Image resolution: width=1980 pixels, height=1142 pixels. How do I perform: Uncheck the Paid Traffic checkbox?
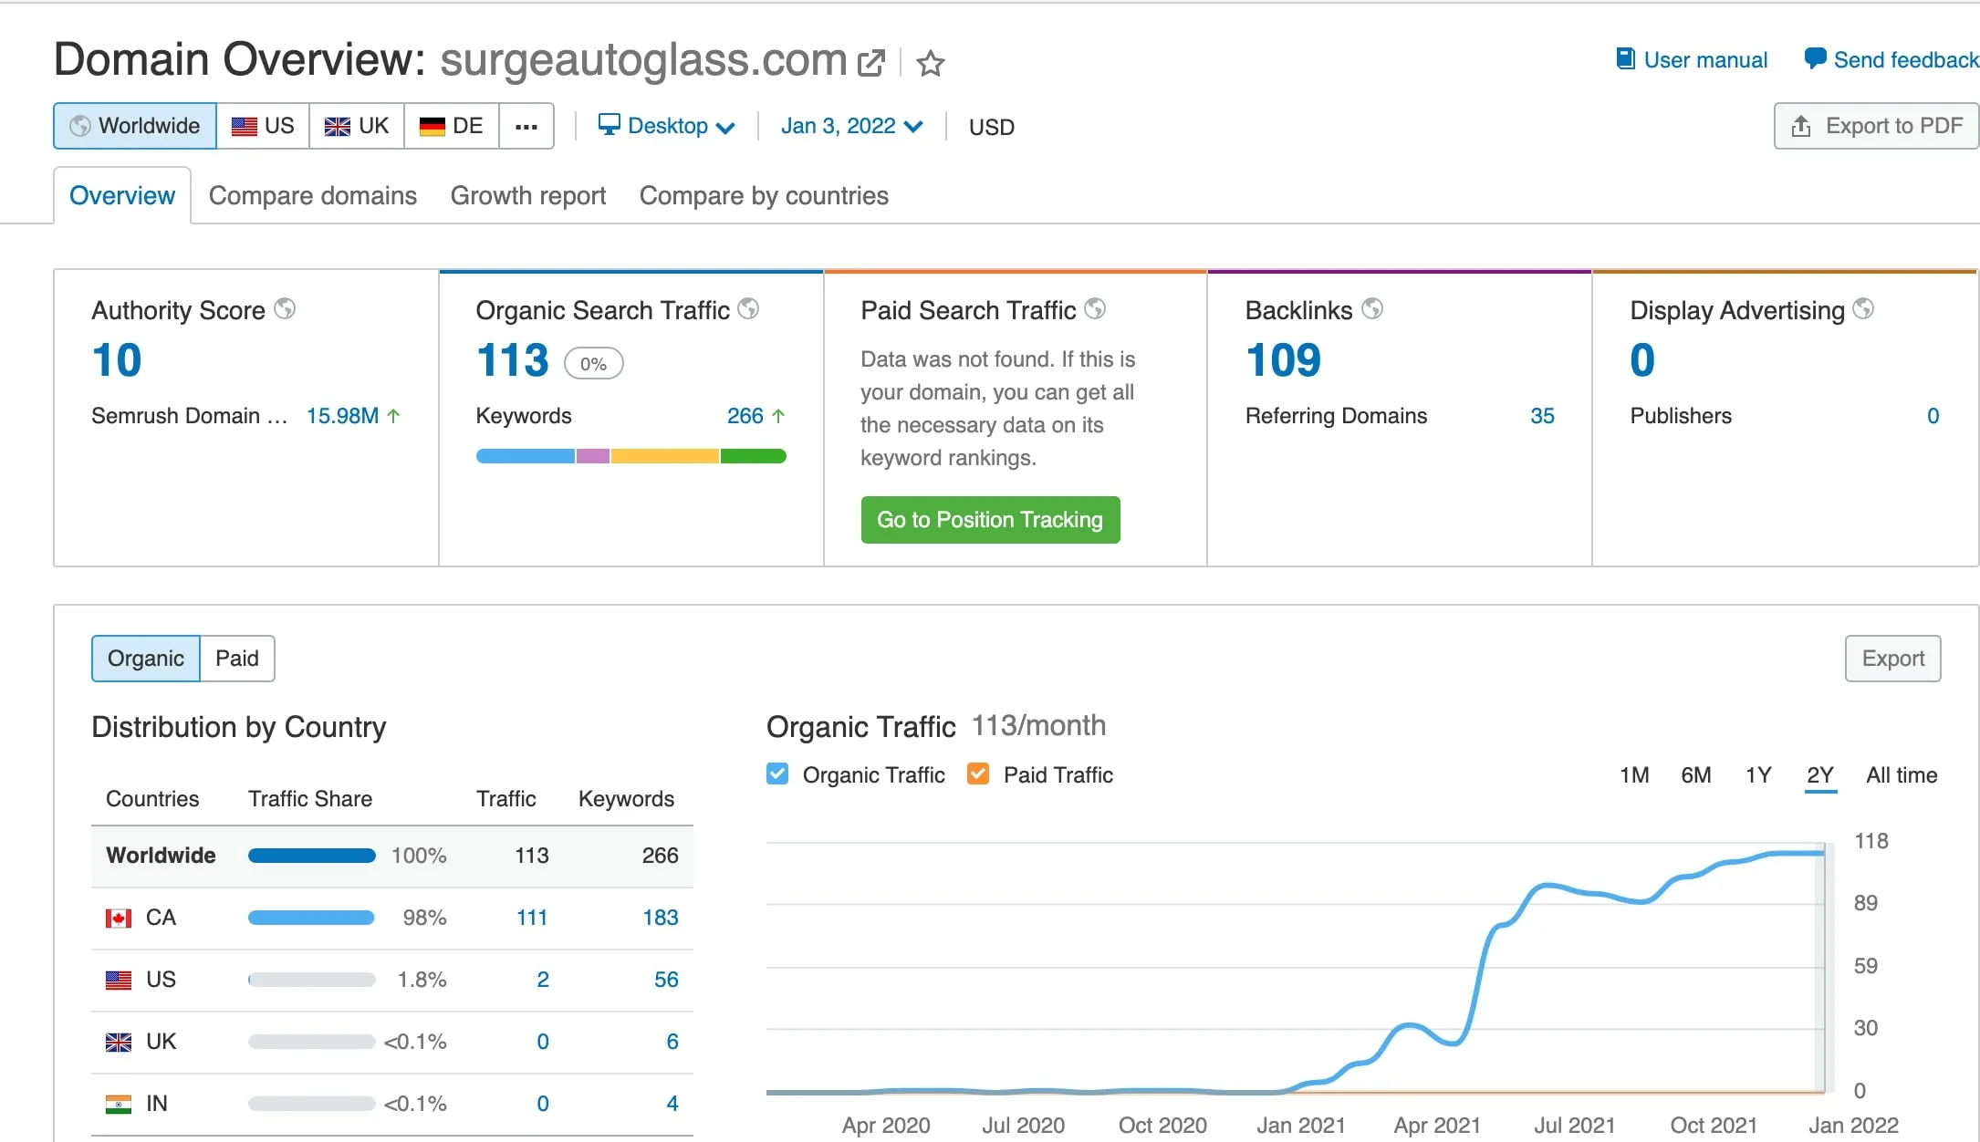pyautogui.click(x=978, y=774)
